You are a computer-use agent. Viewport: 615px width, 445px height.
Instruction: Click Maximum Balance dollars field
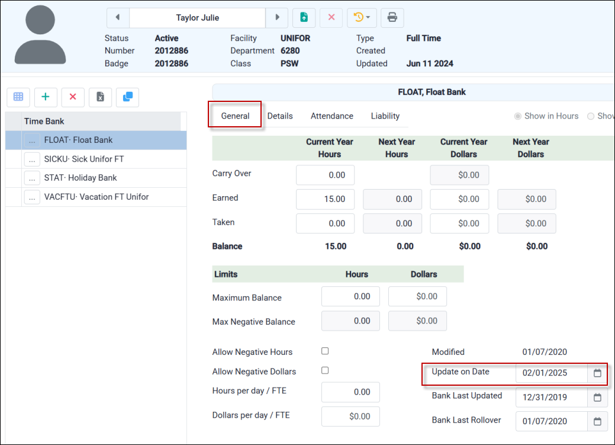tap(417, 296)
